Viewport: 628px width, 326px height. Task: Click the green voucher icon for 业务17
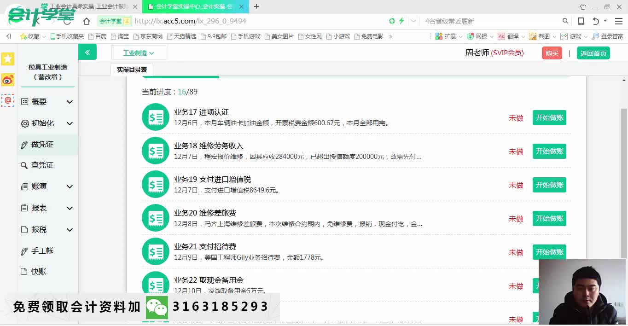click(x=156, y=117)
